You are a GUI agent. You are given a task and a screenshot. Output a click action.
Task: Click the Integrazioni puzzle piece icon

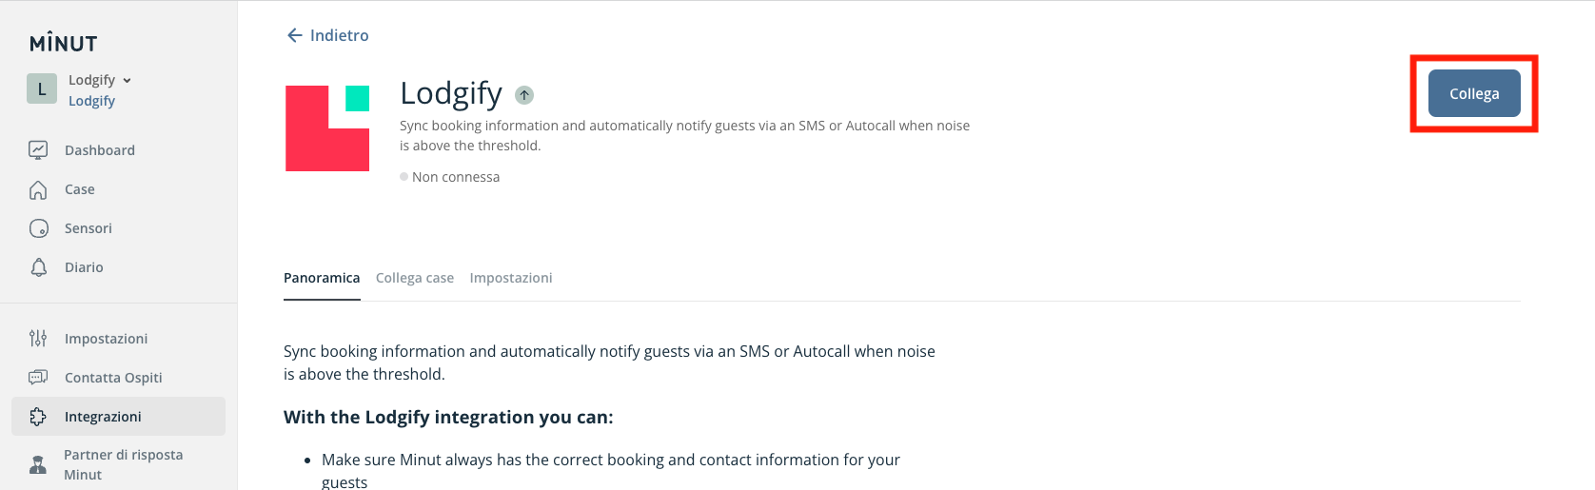coord(38,416)
